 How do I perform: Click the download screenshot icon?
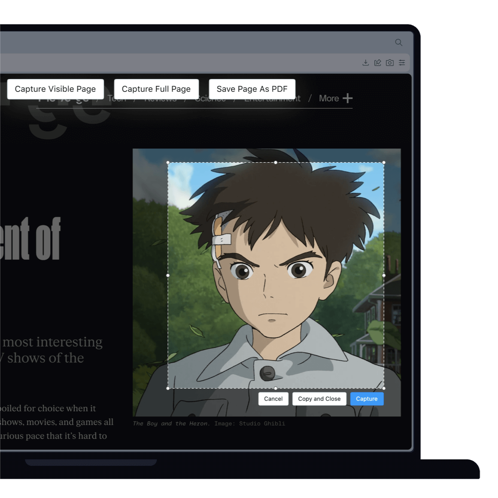[365, 62]
